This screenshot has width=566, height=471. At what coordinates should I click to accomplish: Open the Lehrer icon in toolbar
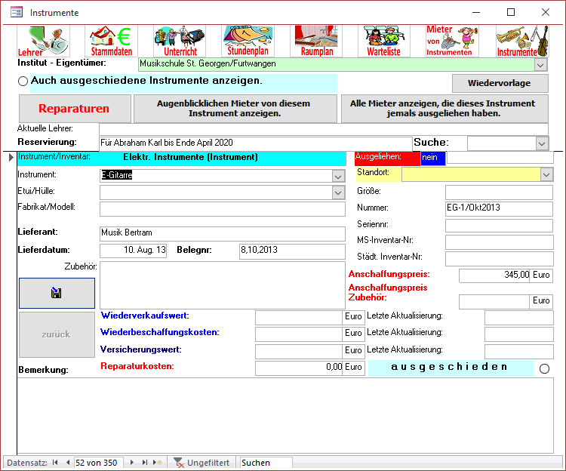tap(43, 42)
